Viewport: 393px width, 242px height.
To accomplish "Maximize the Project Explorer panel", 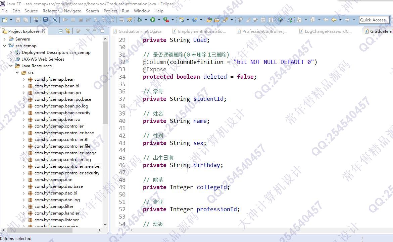I will coord(102,31).
